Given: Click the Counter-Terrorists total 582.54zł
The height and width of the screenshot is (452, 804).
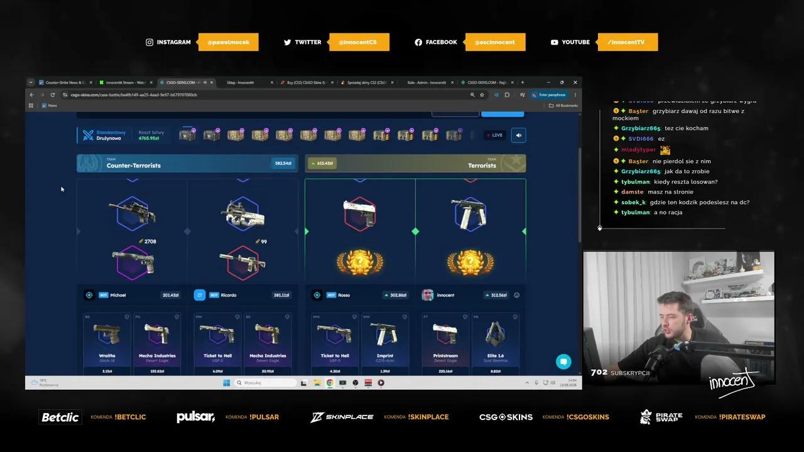Looking at the screenshot, I should point(283,163).
